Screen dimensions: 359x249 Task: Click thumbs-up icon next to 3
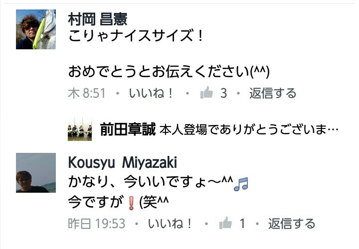(x=206, y=92)
